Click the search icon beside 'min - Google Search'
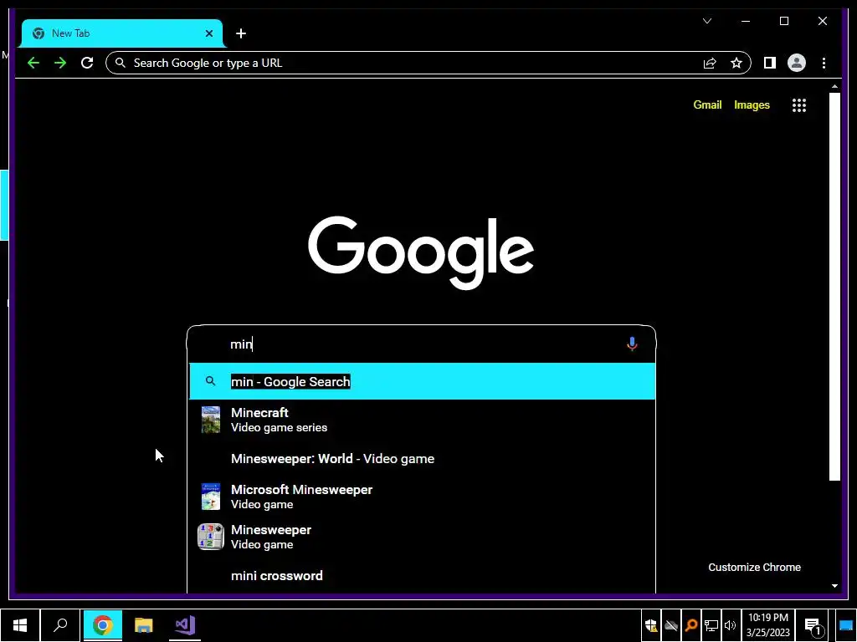The width and height of the screenshot is (857, 642). [210, 381]
